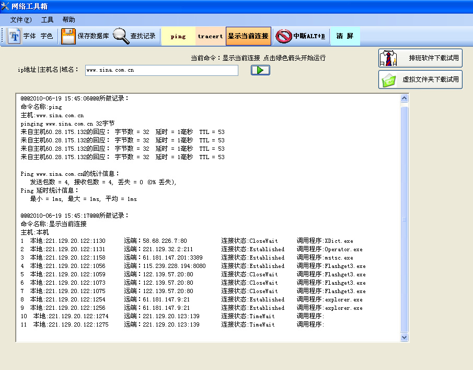Click 清屏 to clear the screen
The image size is (473, 370).
(x=345, y=36)
